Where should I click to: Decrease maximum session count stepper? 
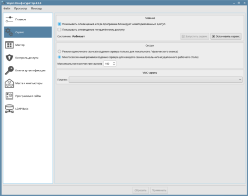click(114, 65)
